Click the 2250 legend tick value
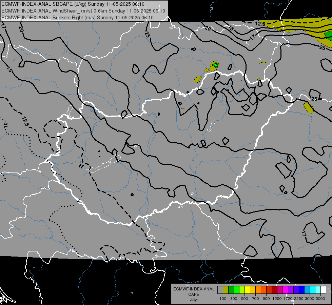 point(299,299)
